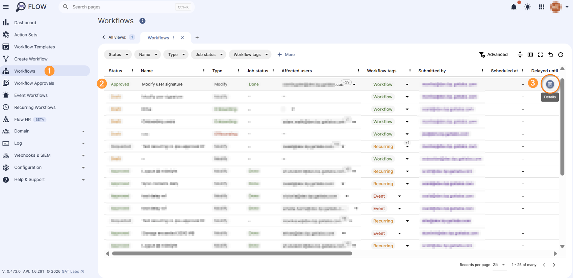This screenshot has width=573, height=278.
Task: Click the FLOW logo
Action: 31,7
